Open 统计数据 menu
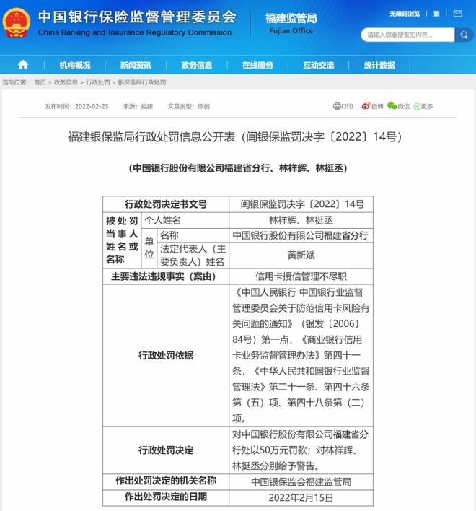476x511 pixels. (379, 65)
